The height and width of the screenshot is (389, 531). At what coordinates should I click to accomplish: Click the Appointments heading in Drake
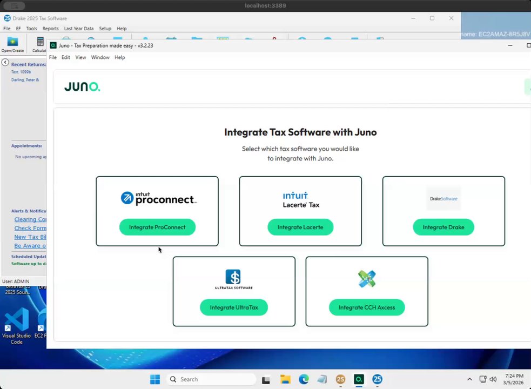point(26,146)
